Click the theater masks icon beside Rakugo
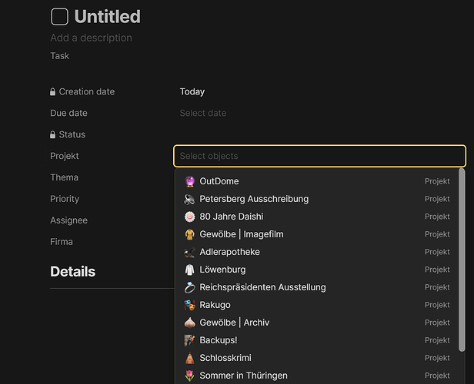The height and width of the screenshot is (384, 474). coord(189,305)
